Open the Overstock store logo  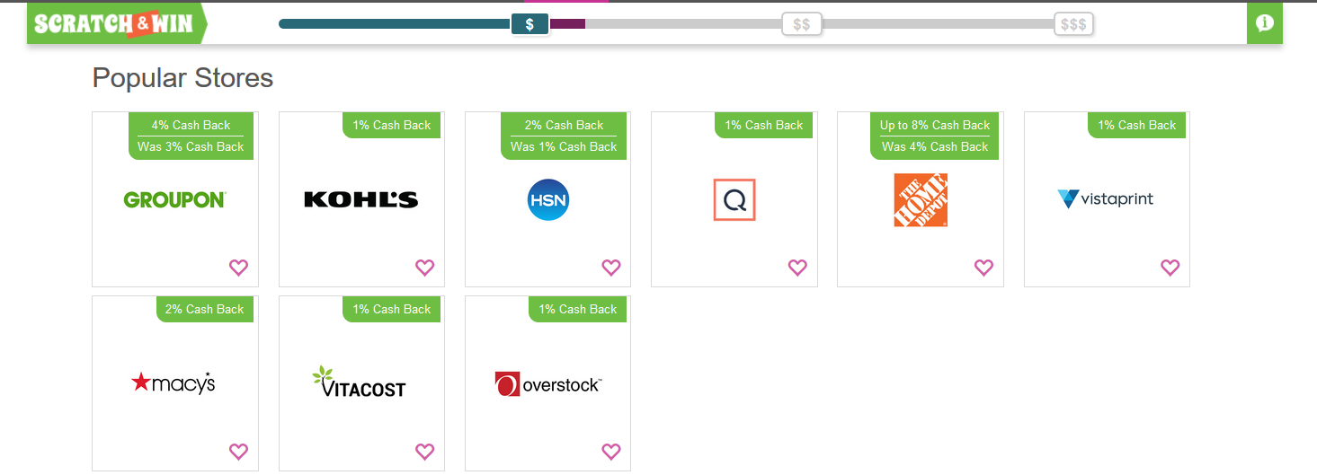pos(547,384)
